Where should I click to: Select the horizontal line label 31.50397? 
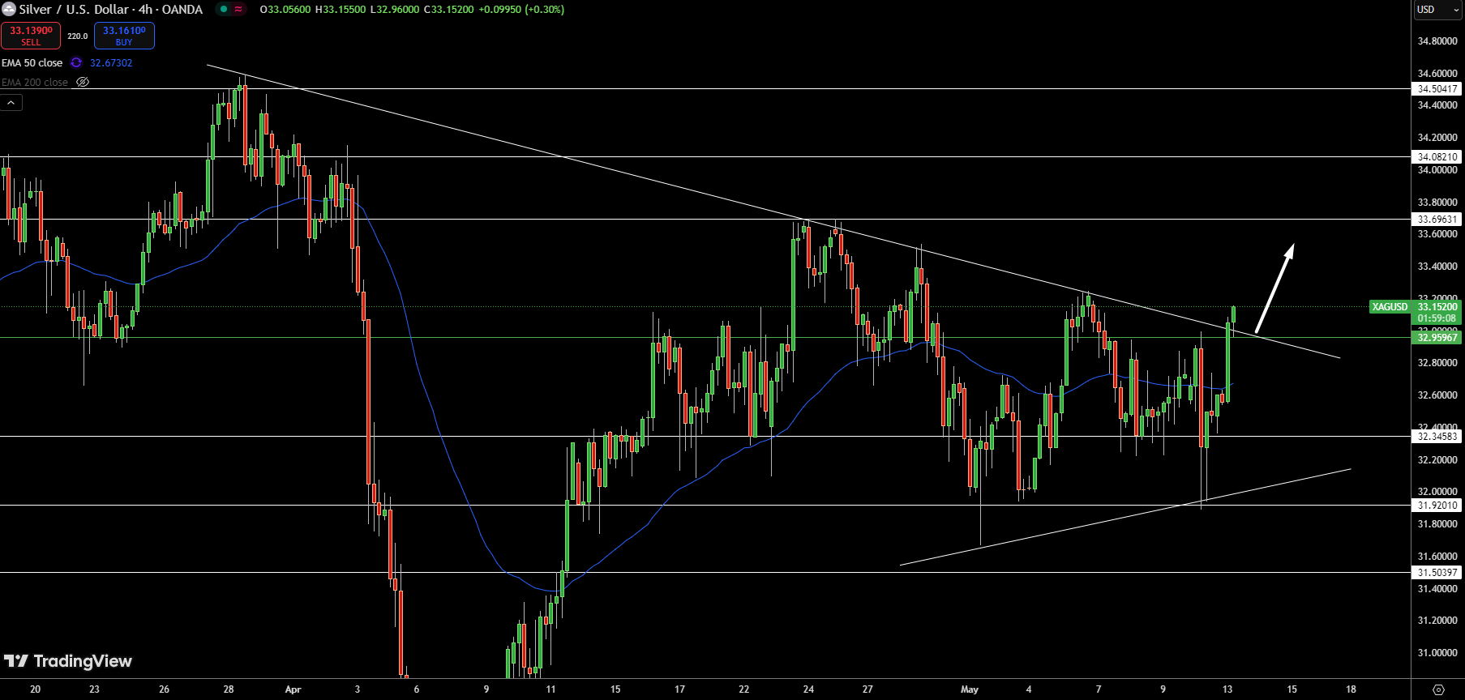[1437, 572]
